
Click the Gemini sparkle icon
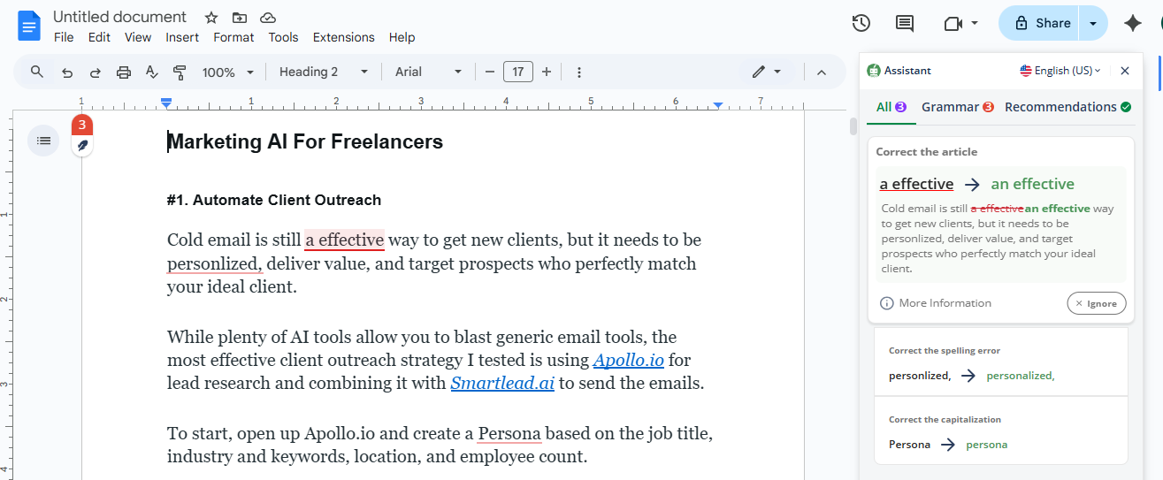pos(1132,24)
